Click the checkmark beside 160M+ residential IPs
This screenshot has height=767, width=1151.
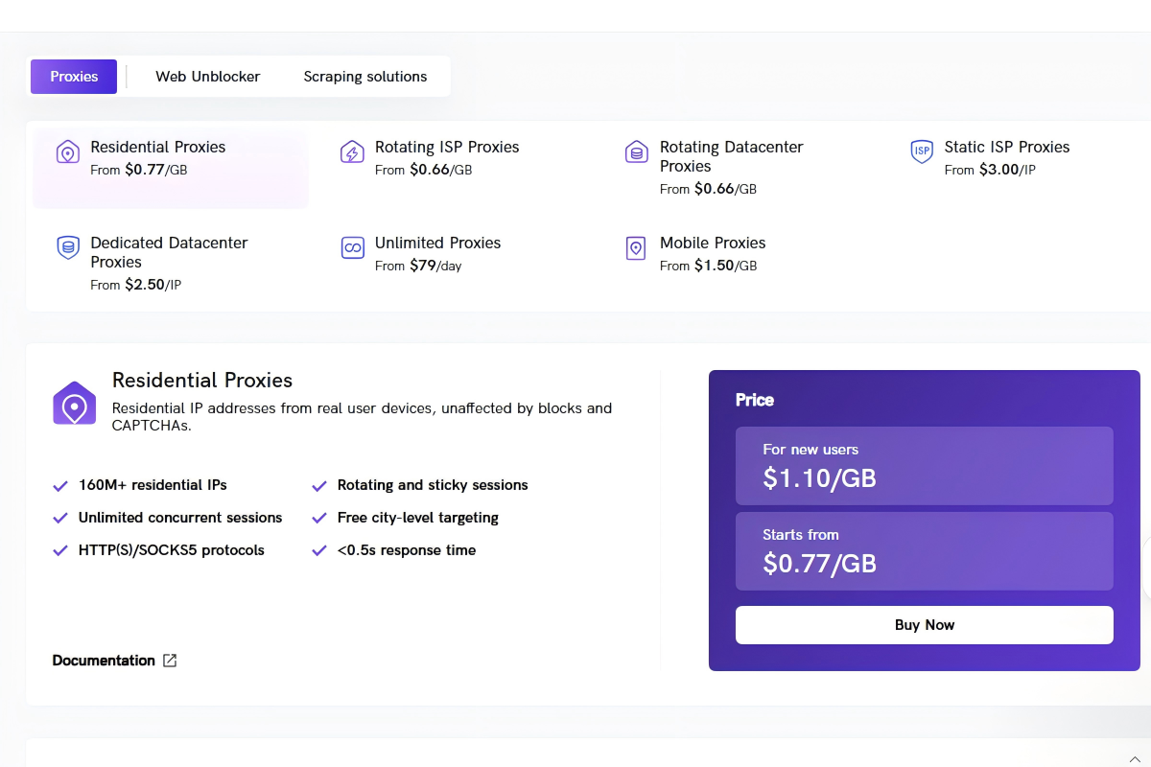pyautogui.click(x=60, y=484)
